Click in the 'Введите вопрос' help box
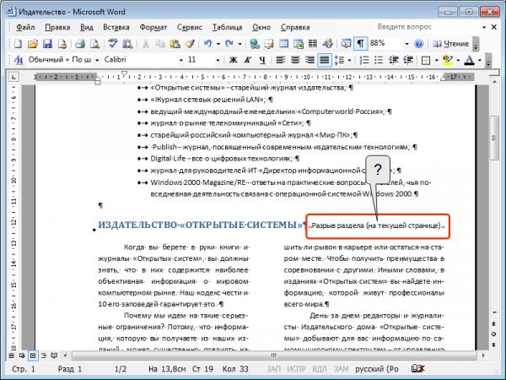Viewport: 506px width, 380px height. pos(428,27)
